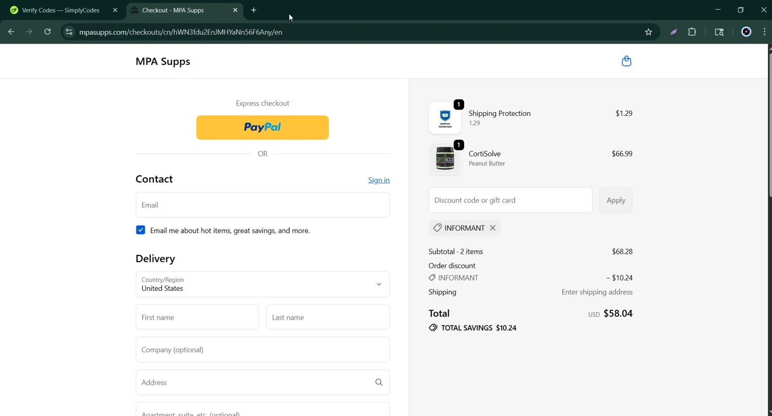
Task: Click the discount amount − $10.24
Action: tap(619, 278)
